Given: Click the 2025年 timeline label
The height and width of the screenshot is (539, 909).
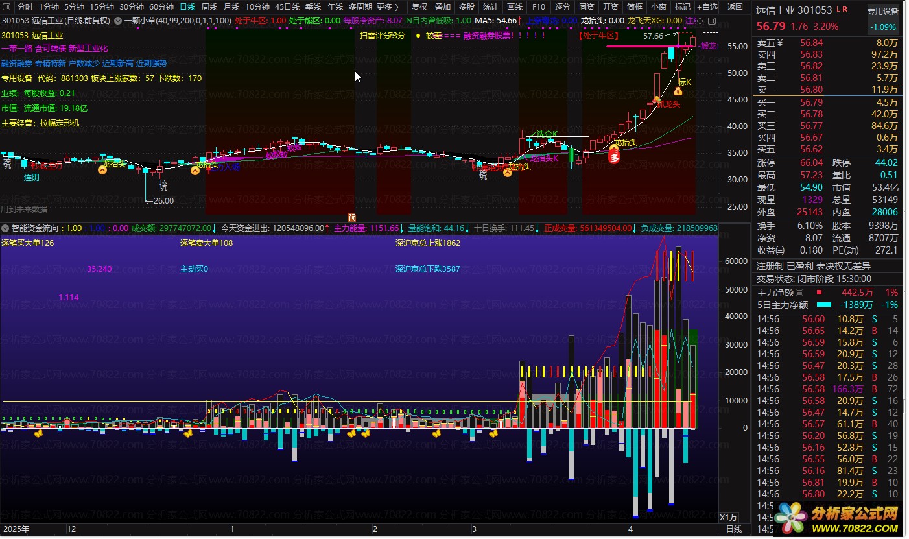Looking at the screenshot, I should [x=15, y=529].
